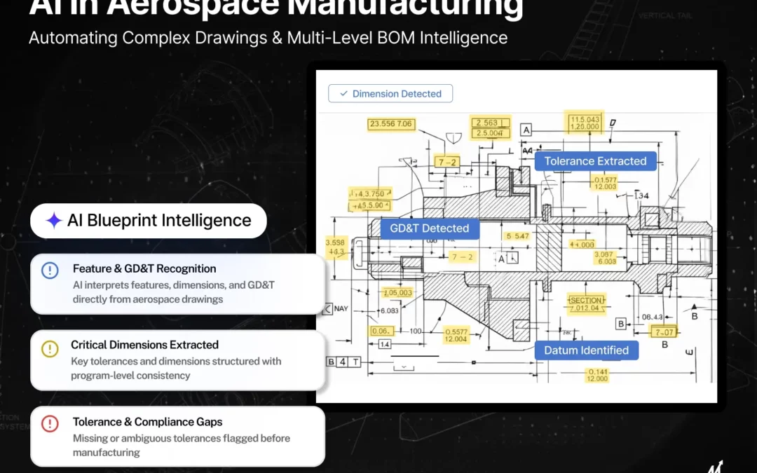Toggle the GD&T Detected label on the drawing
757x473 pixels.
click(429, 228)
